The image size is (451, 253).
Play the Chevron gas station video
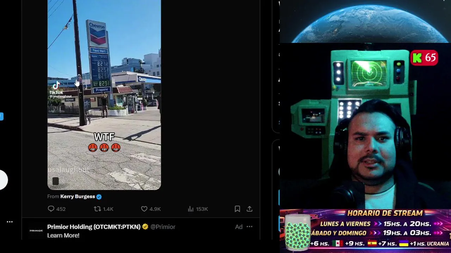tap(104, 95)
